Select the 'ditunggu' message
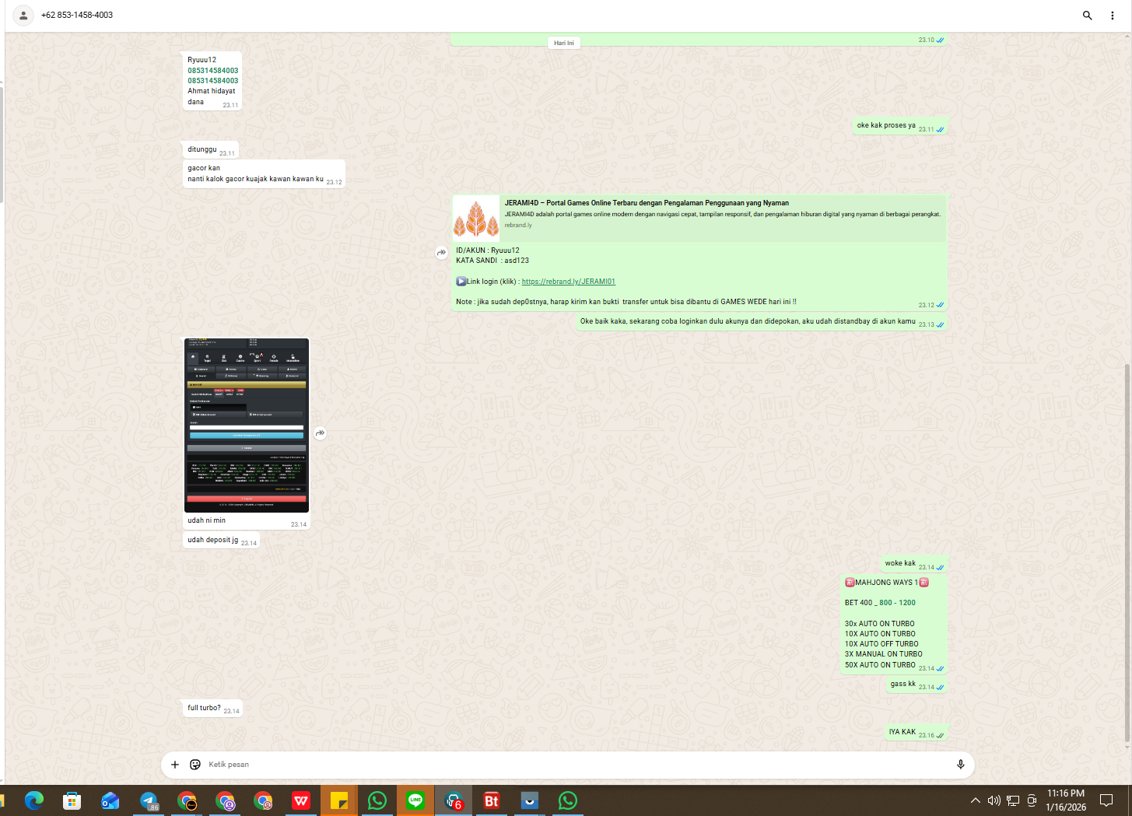The height and width of the screenshot is (816, 1132). click(x=211, y=150)
